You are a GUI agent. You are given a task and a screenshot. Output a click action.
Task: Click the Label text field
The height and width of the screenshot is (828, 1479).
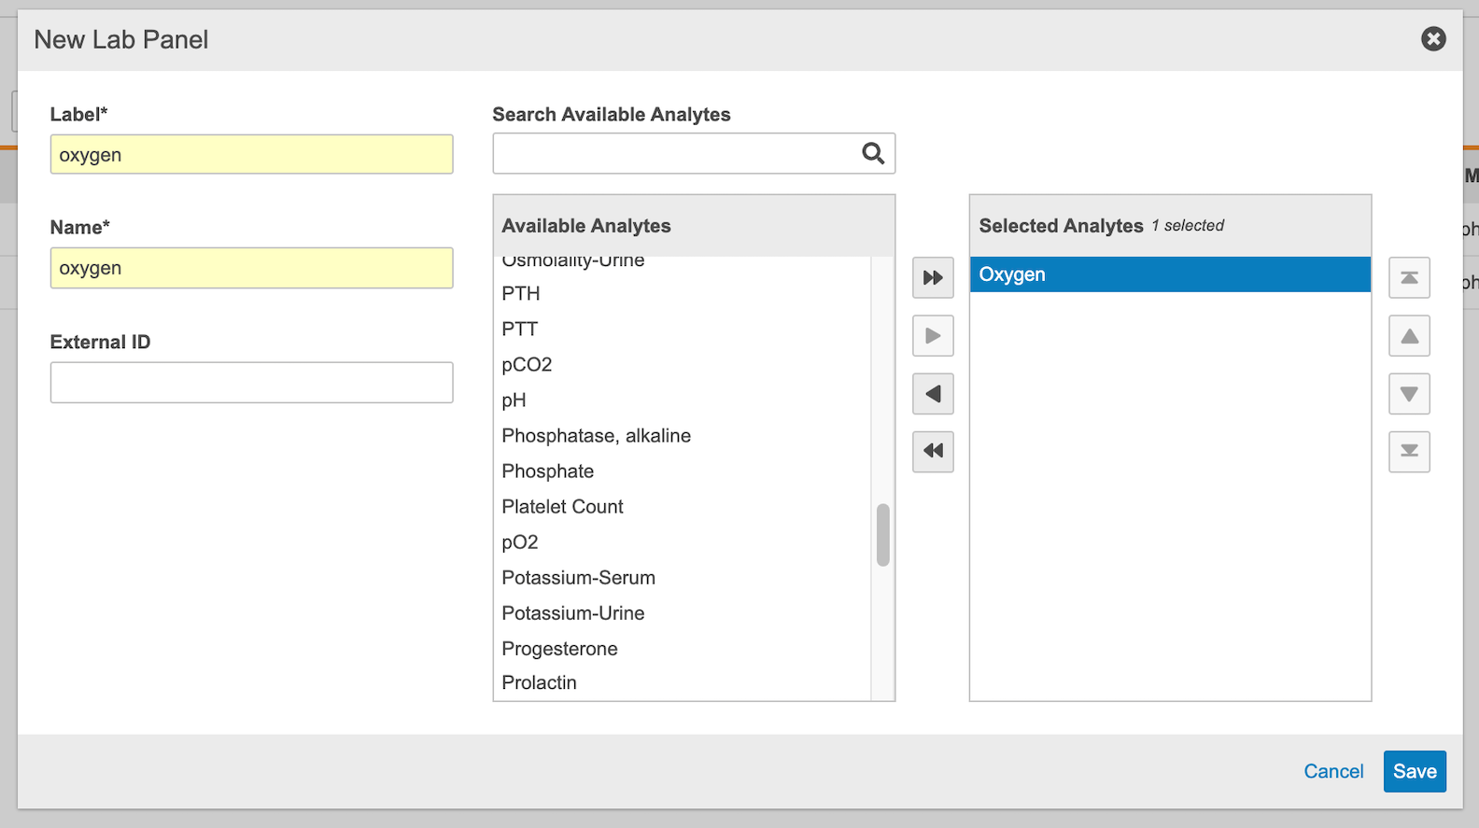251,155
